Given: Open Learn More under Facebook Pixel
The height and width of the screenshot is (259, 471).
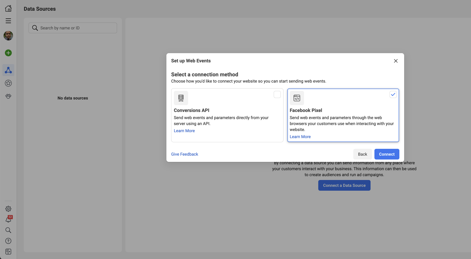Looking at the screenshot, I should click(300, 137).
